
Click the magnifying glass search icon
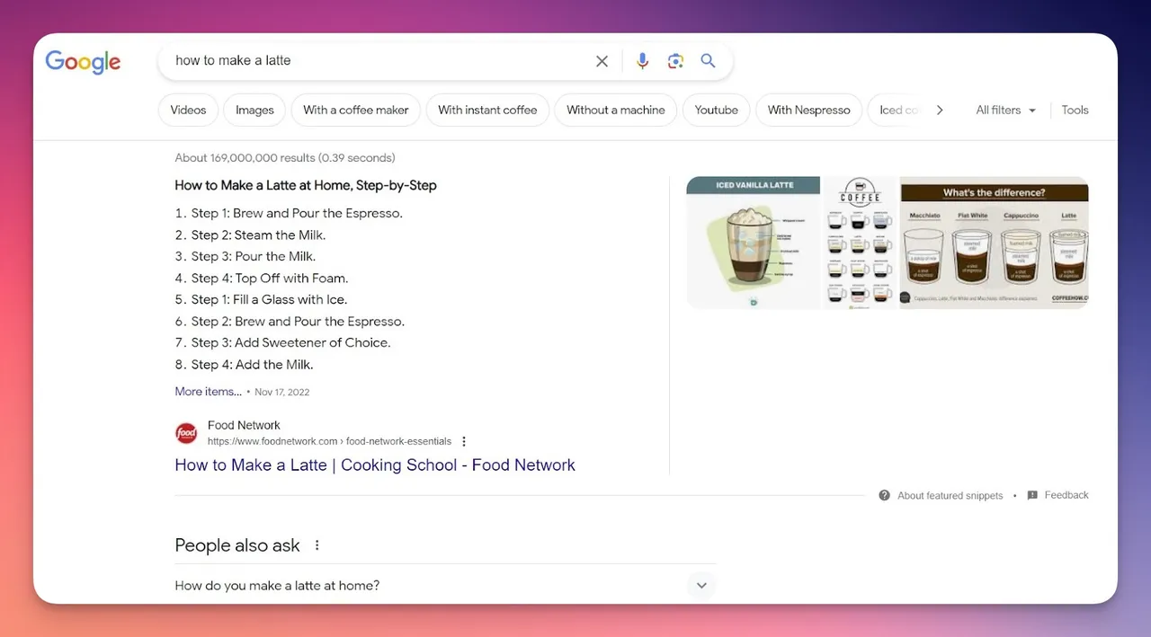[x=709, y=60]
